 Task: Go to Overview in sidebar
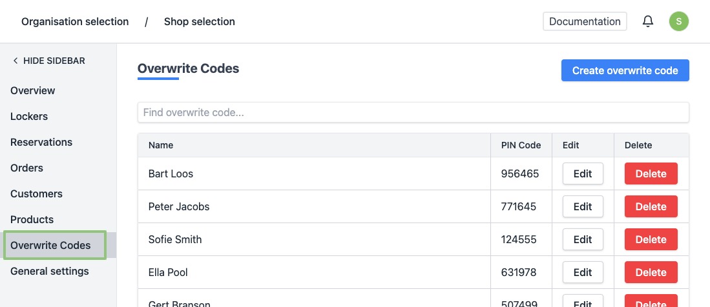coord(33,90)
